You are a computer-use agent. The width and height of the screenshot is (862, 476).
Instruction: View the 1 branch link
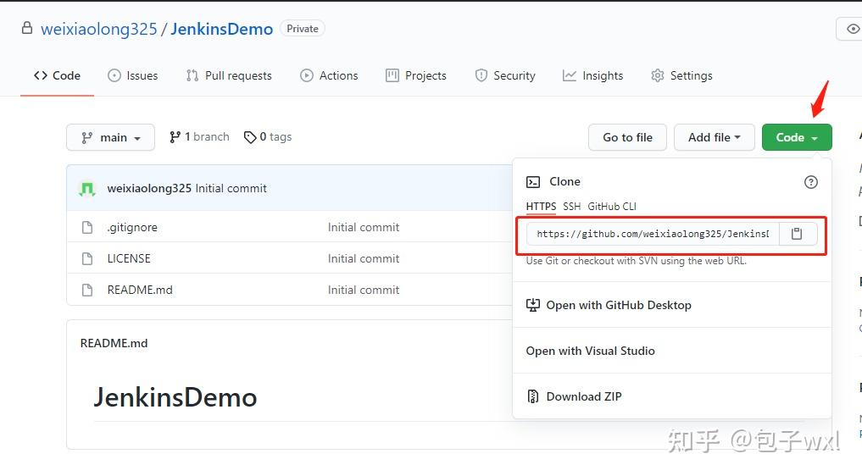pyautogui.click(x=199, y=137)
